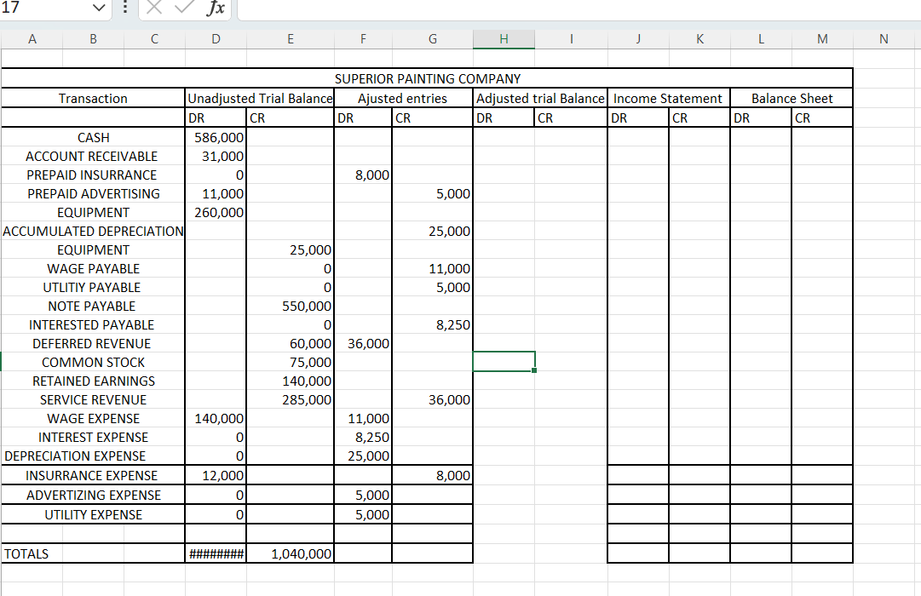
Task: Click the formula bar Cancel X icon
Action: click(x=154, y=7)
